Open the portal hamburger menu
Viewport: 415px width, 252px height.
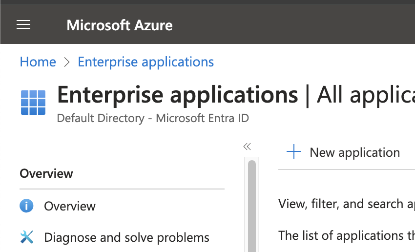click(23, 25)
